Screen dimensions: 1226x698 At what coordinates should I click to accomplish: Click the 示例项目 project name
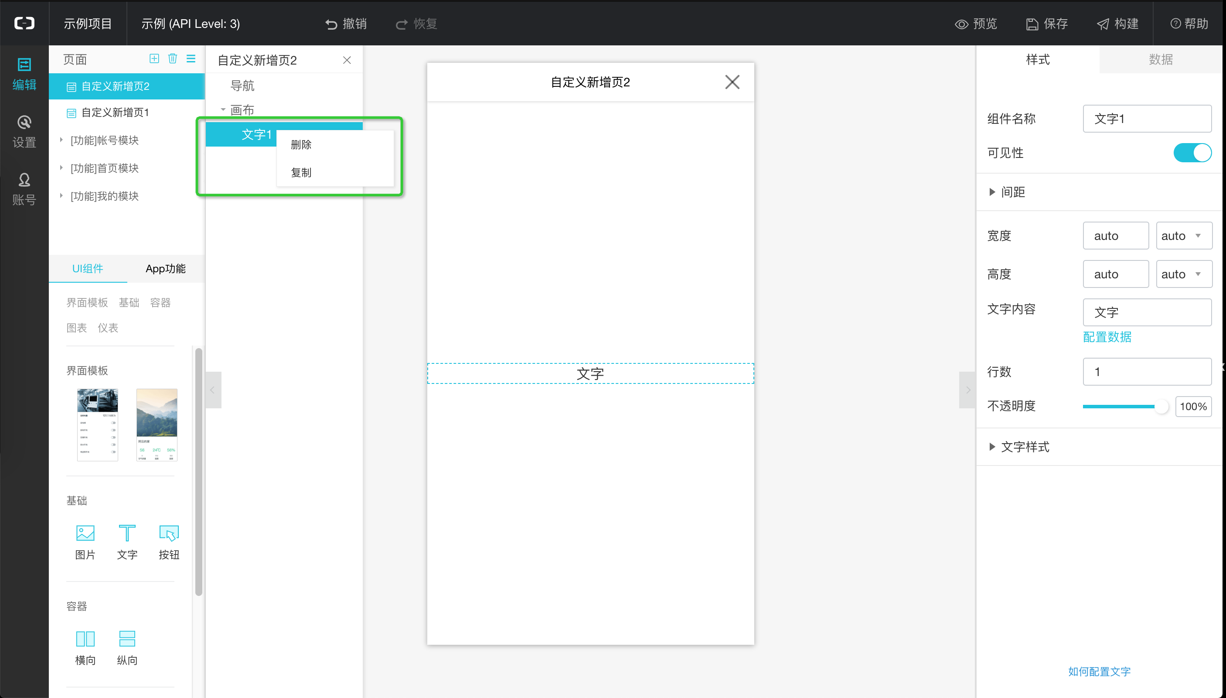(x=88, y=24)
